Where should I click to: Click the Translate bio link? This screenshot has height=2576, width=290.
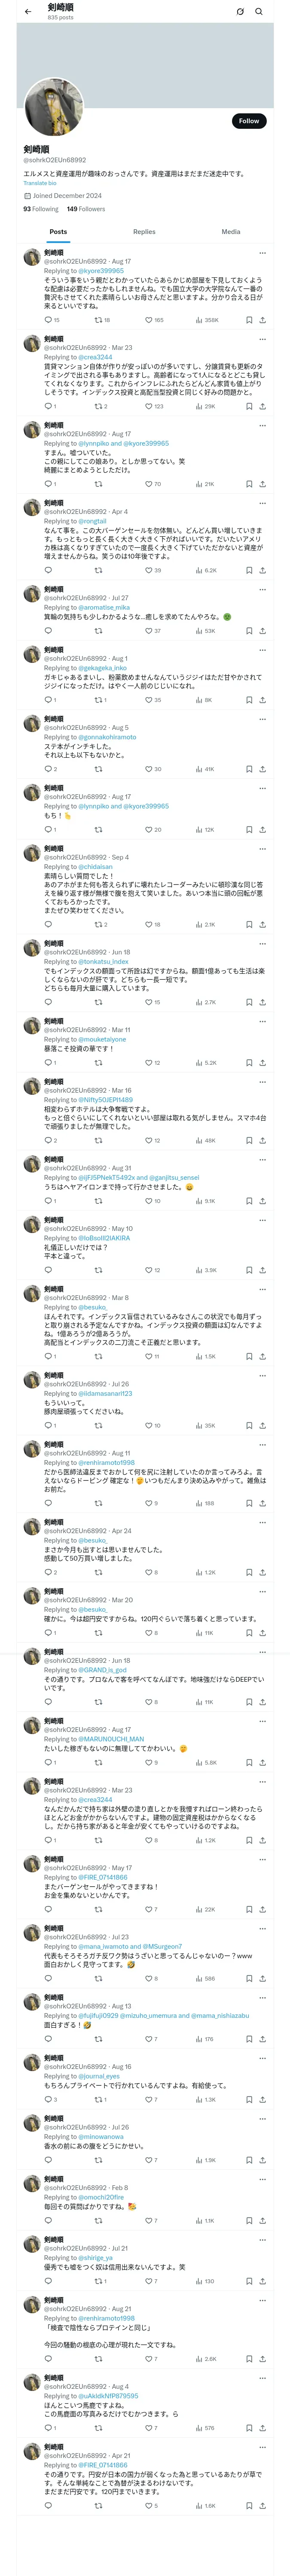tap(40, 183)
